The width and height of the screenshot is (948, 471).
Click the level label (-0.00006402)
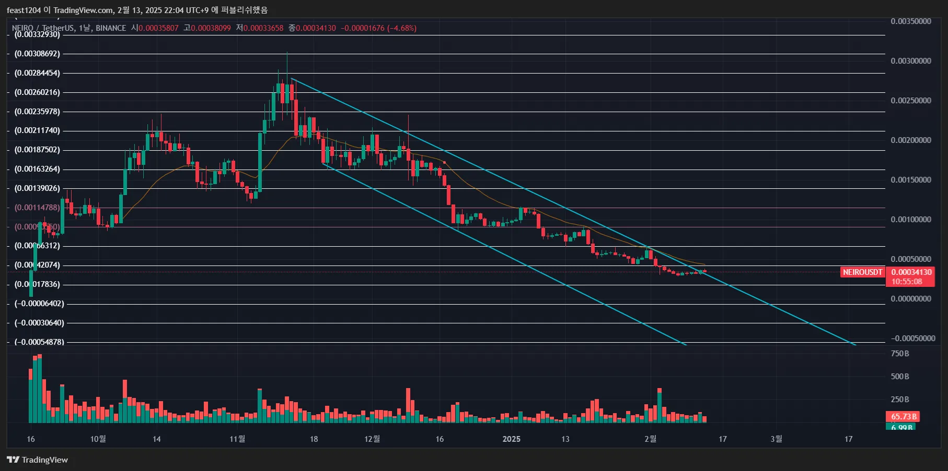pyautogui.click(x=39, y=304)
